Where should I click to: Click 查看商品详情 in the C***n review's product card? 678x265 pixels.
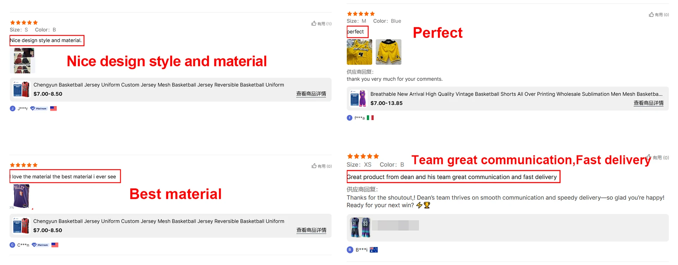point(311,230)
